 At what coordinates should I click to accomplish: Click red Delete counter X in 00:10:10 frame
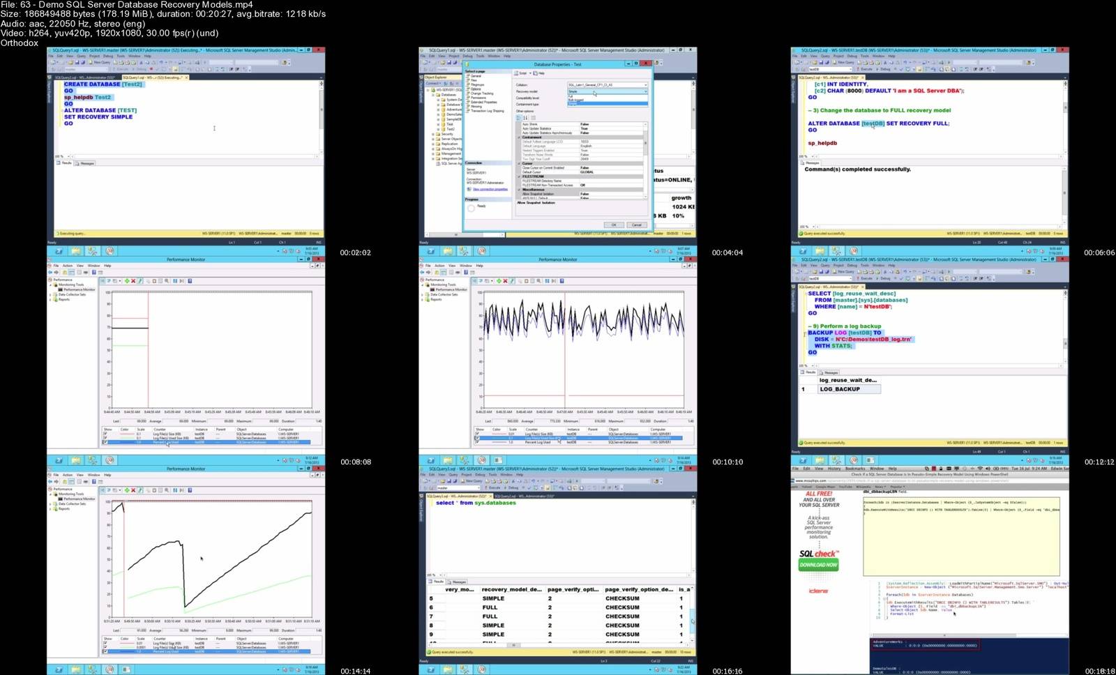(505, 281)
